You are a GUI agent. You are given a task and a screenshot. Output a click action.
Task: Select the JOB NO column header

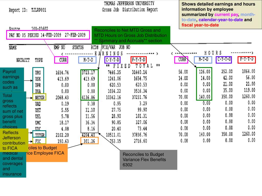125,47
